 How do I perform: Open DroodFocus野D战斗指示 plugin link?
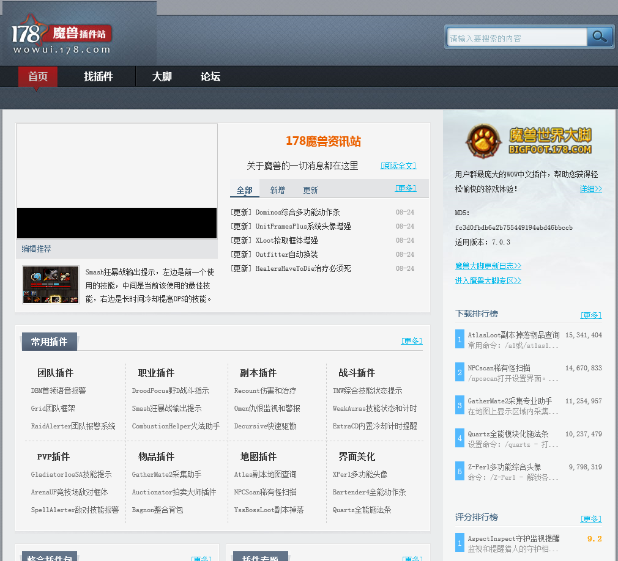tap(170, 391)
